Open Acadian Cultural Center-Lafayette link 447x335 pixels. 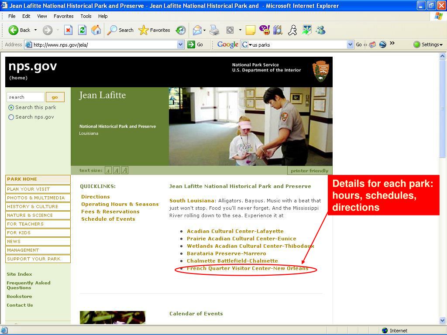click(235, 231)
